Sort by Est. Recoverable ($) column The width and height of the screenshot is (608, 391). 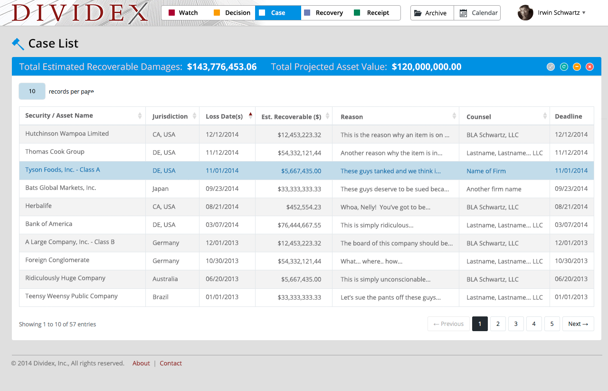[x=294, y=116]
